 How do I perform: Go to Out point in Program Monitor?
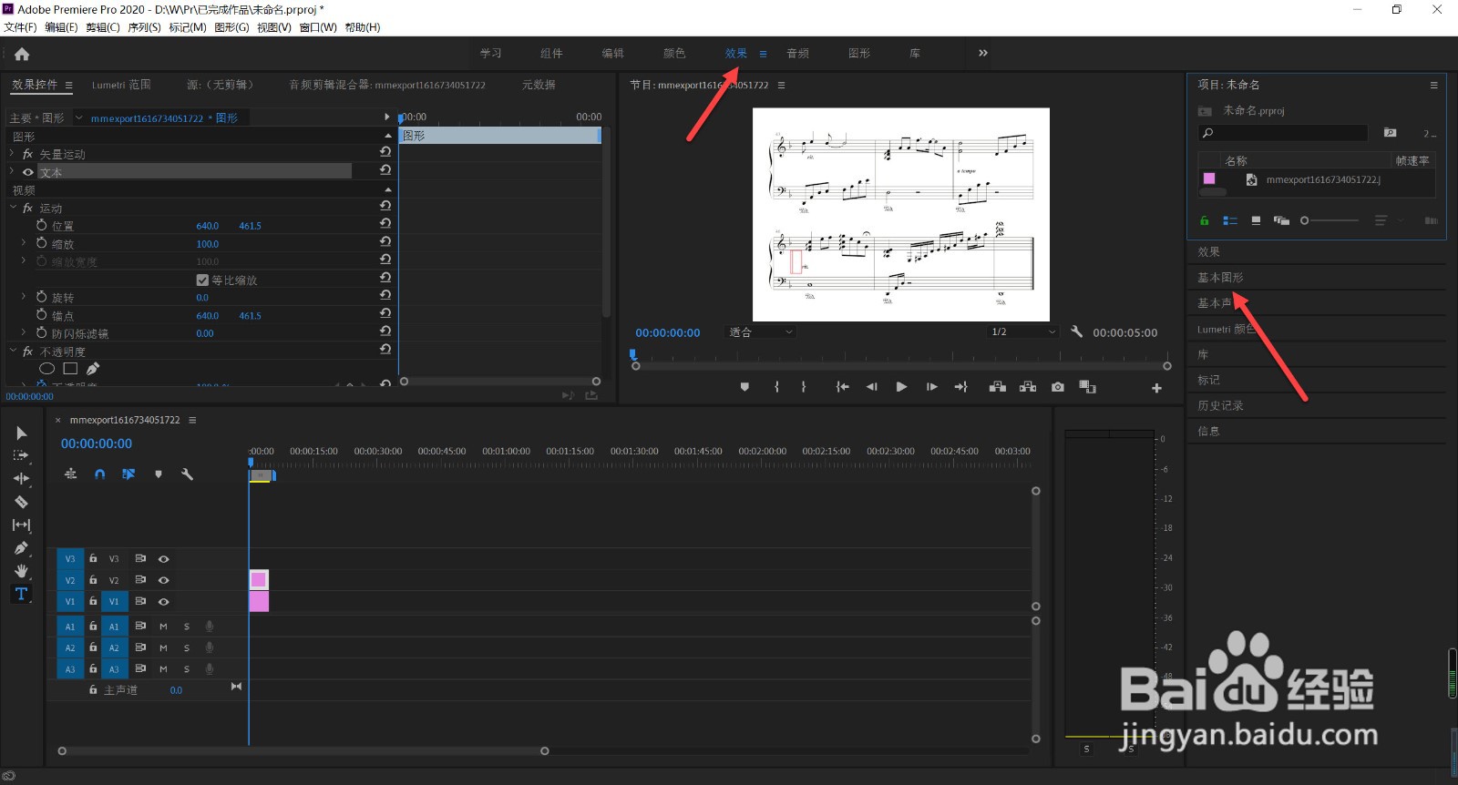click(x=960, y=387)
